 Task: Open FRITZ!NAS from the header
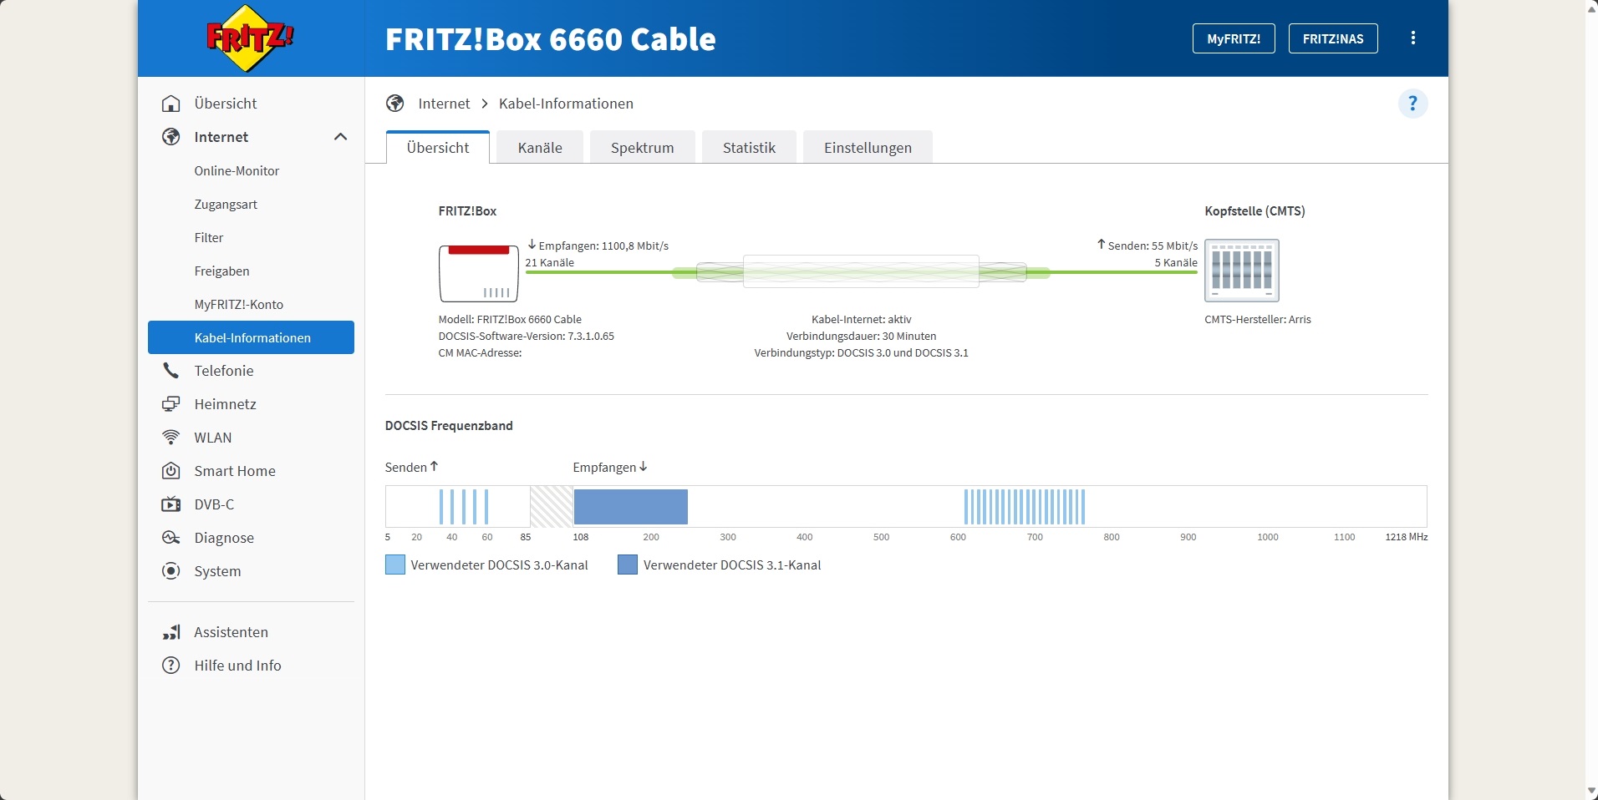[x=1333, y=38]
